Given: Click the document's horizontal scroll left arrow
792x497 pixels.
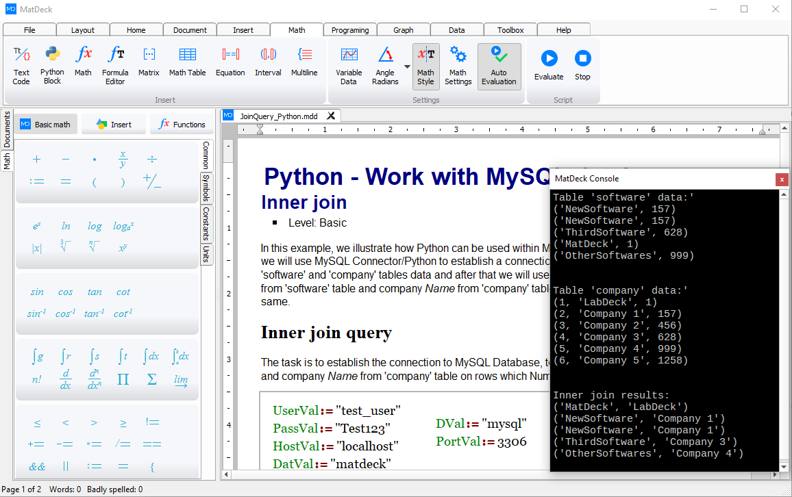Looking at the screenshot, I should click(226, 475).
